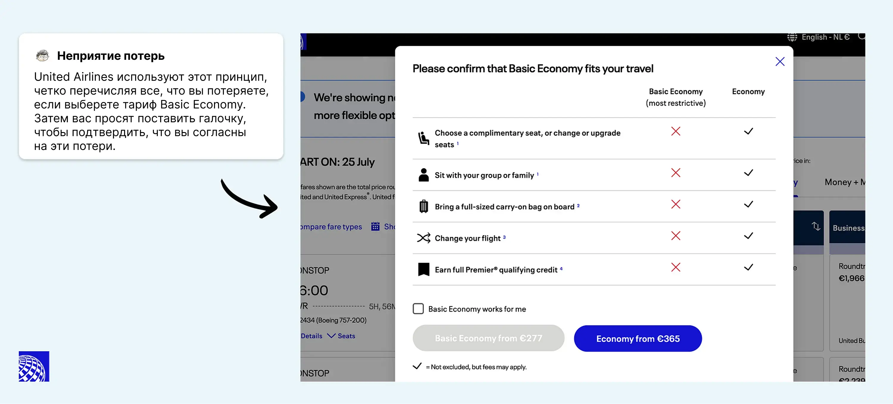Viewport: 893px width, 404px height.
Task: Click the carry-on luggage icon
Action: point(423,206)
